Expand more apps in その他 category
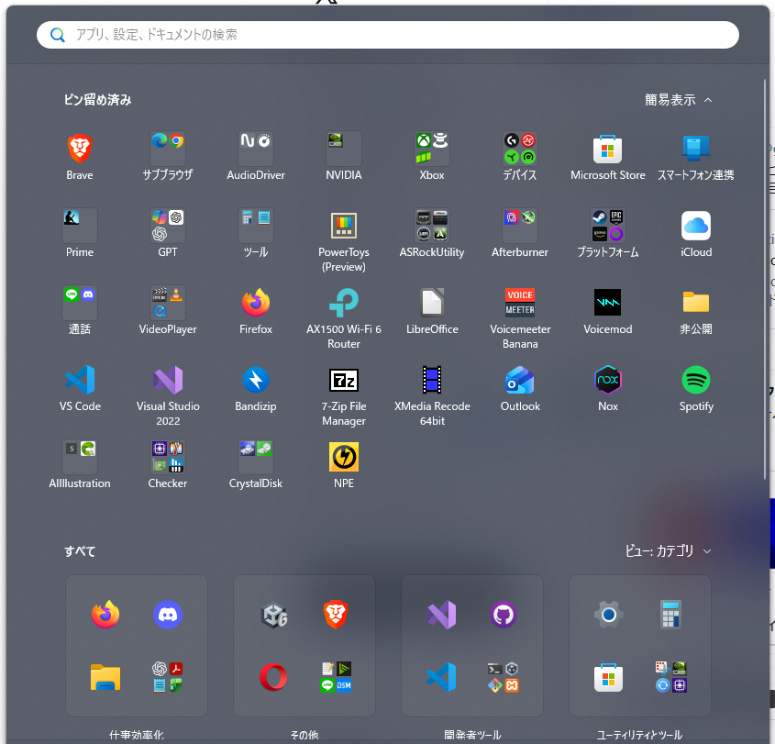The width and height of the screenshot is (775, 744). (x=336, y=677)
